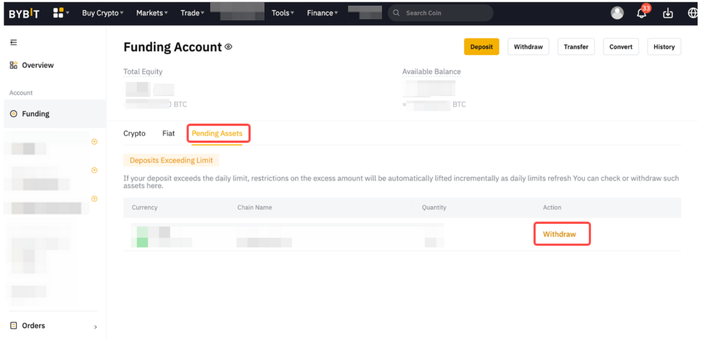Open the Trade dropdown menu
Image resolution: width=703 pixels, height=346 pixels.
[x=192, y=13]
